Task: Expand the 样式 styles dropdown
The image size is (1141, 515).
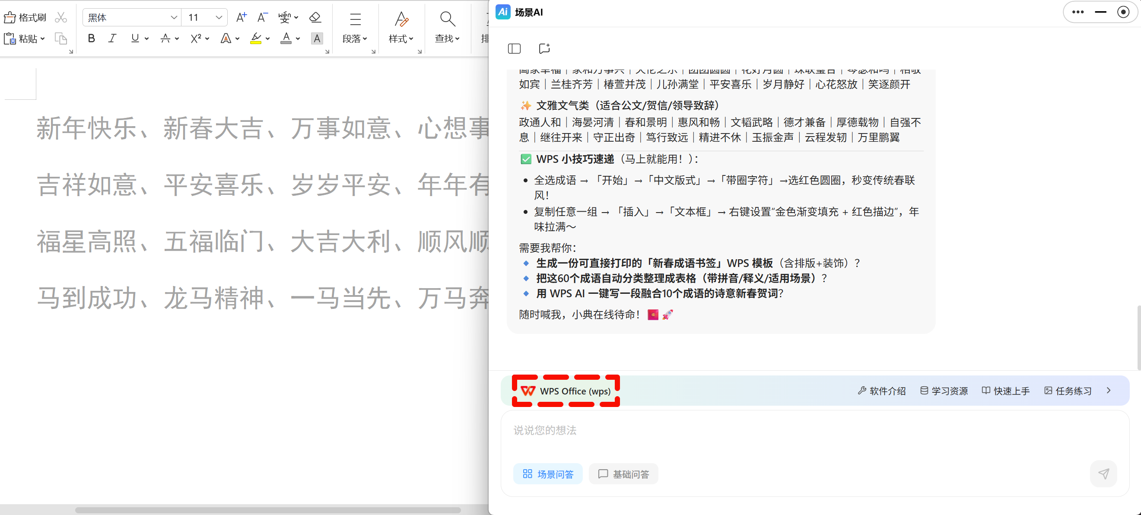Action: [x=401, y=39]
